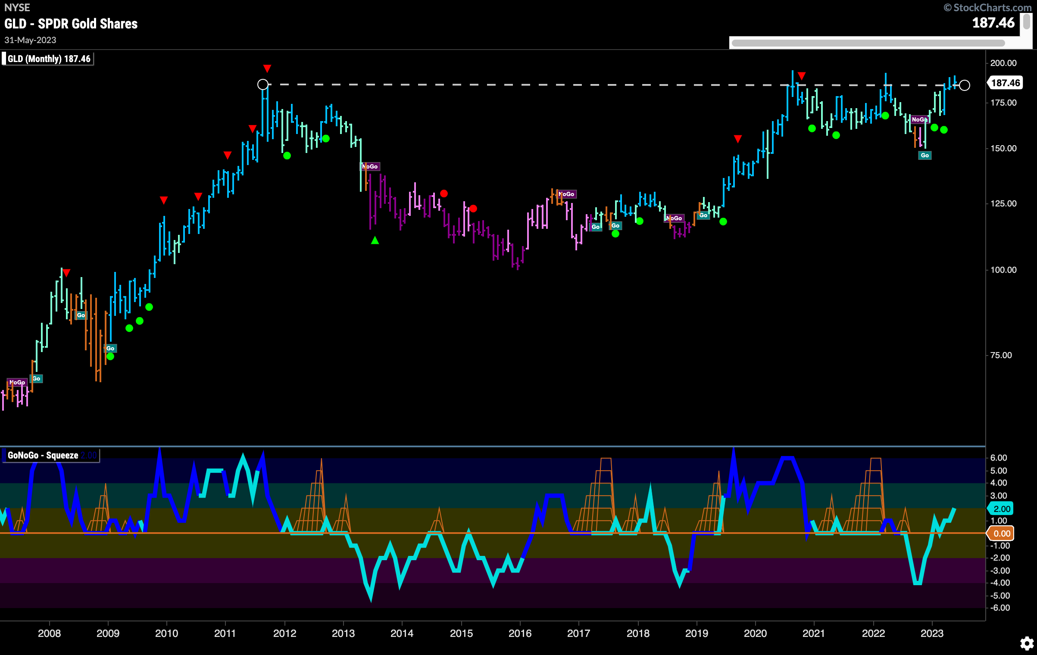The height and width of the screenshot is (655, 1037).
Task: Click the 2008 label on the time axis
Action: pyautogui.click(x=49, y=633)
